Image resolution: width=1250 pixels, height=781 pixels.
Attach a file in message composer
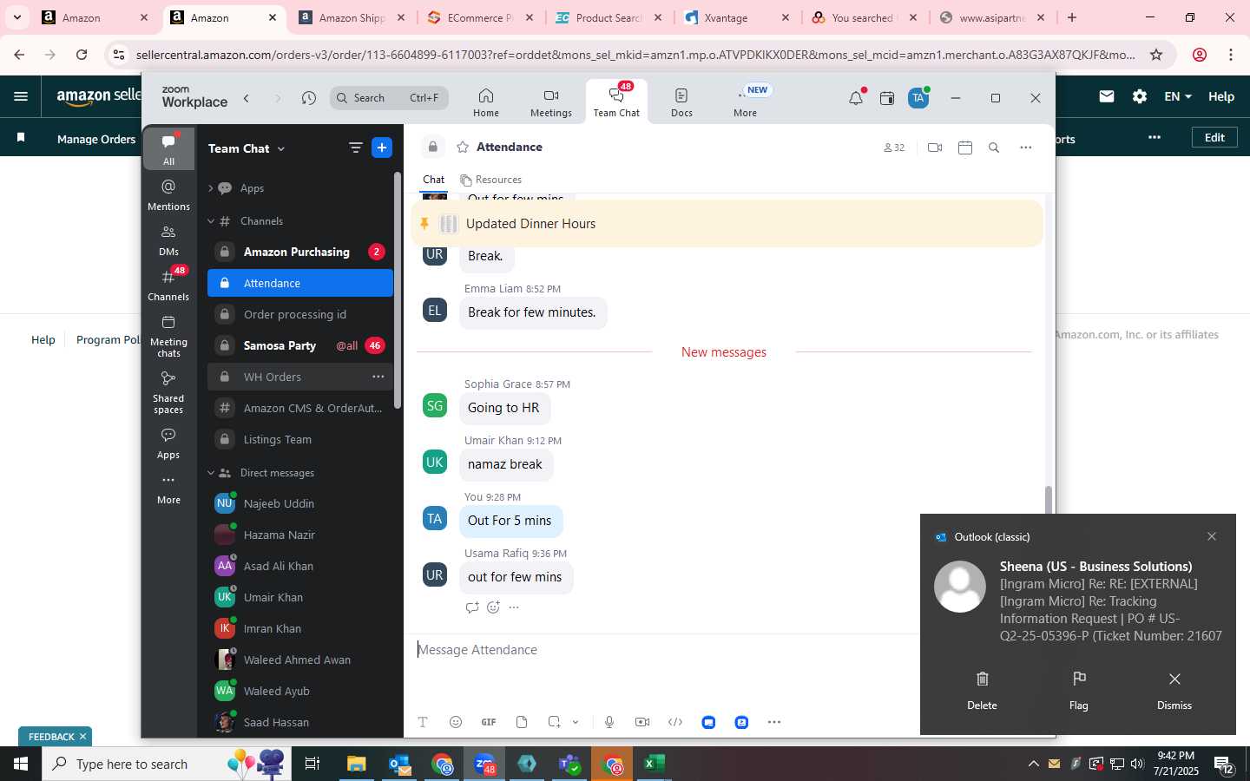(522, 722)
